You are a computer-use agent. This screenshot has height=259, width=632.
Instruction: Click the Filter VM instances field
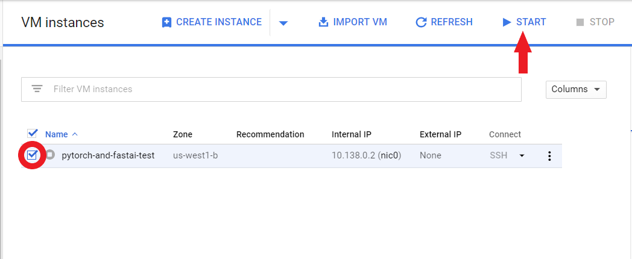click(283, 89)
